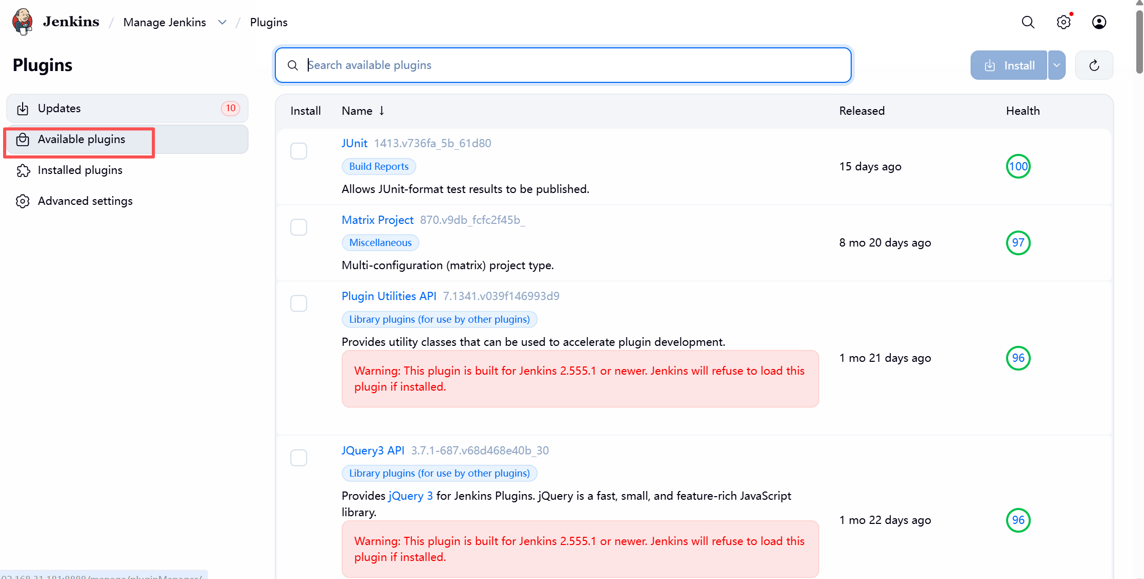Check the JUnit plugin install checkbox

[298, 151]
